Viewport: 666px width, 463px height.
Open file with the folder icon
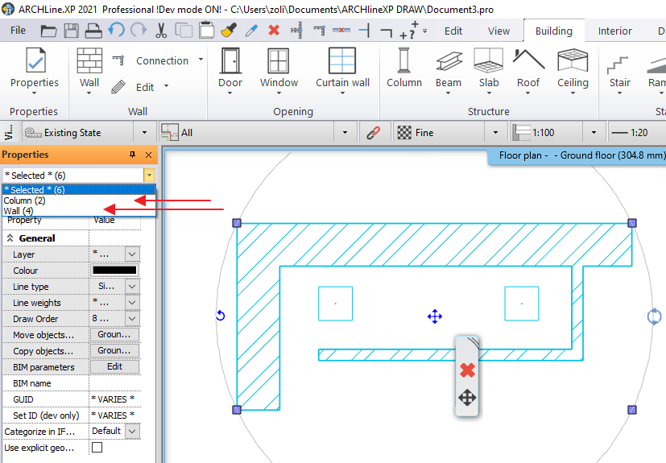point(48,31)
